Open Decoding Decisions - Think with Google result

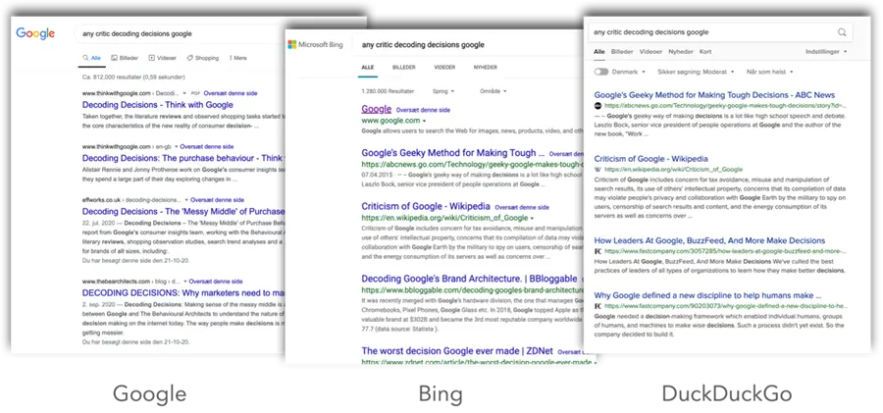(158, 105)
